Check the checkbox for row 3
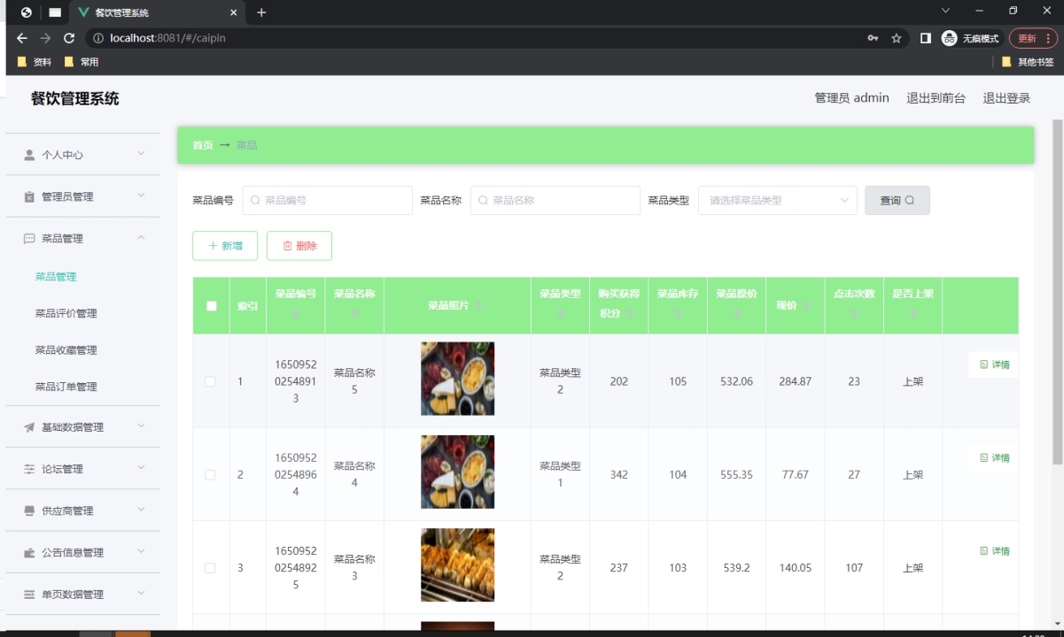Screen dimensions: 1064x637 coord(210,568)
